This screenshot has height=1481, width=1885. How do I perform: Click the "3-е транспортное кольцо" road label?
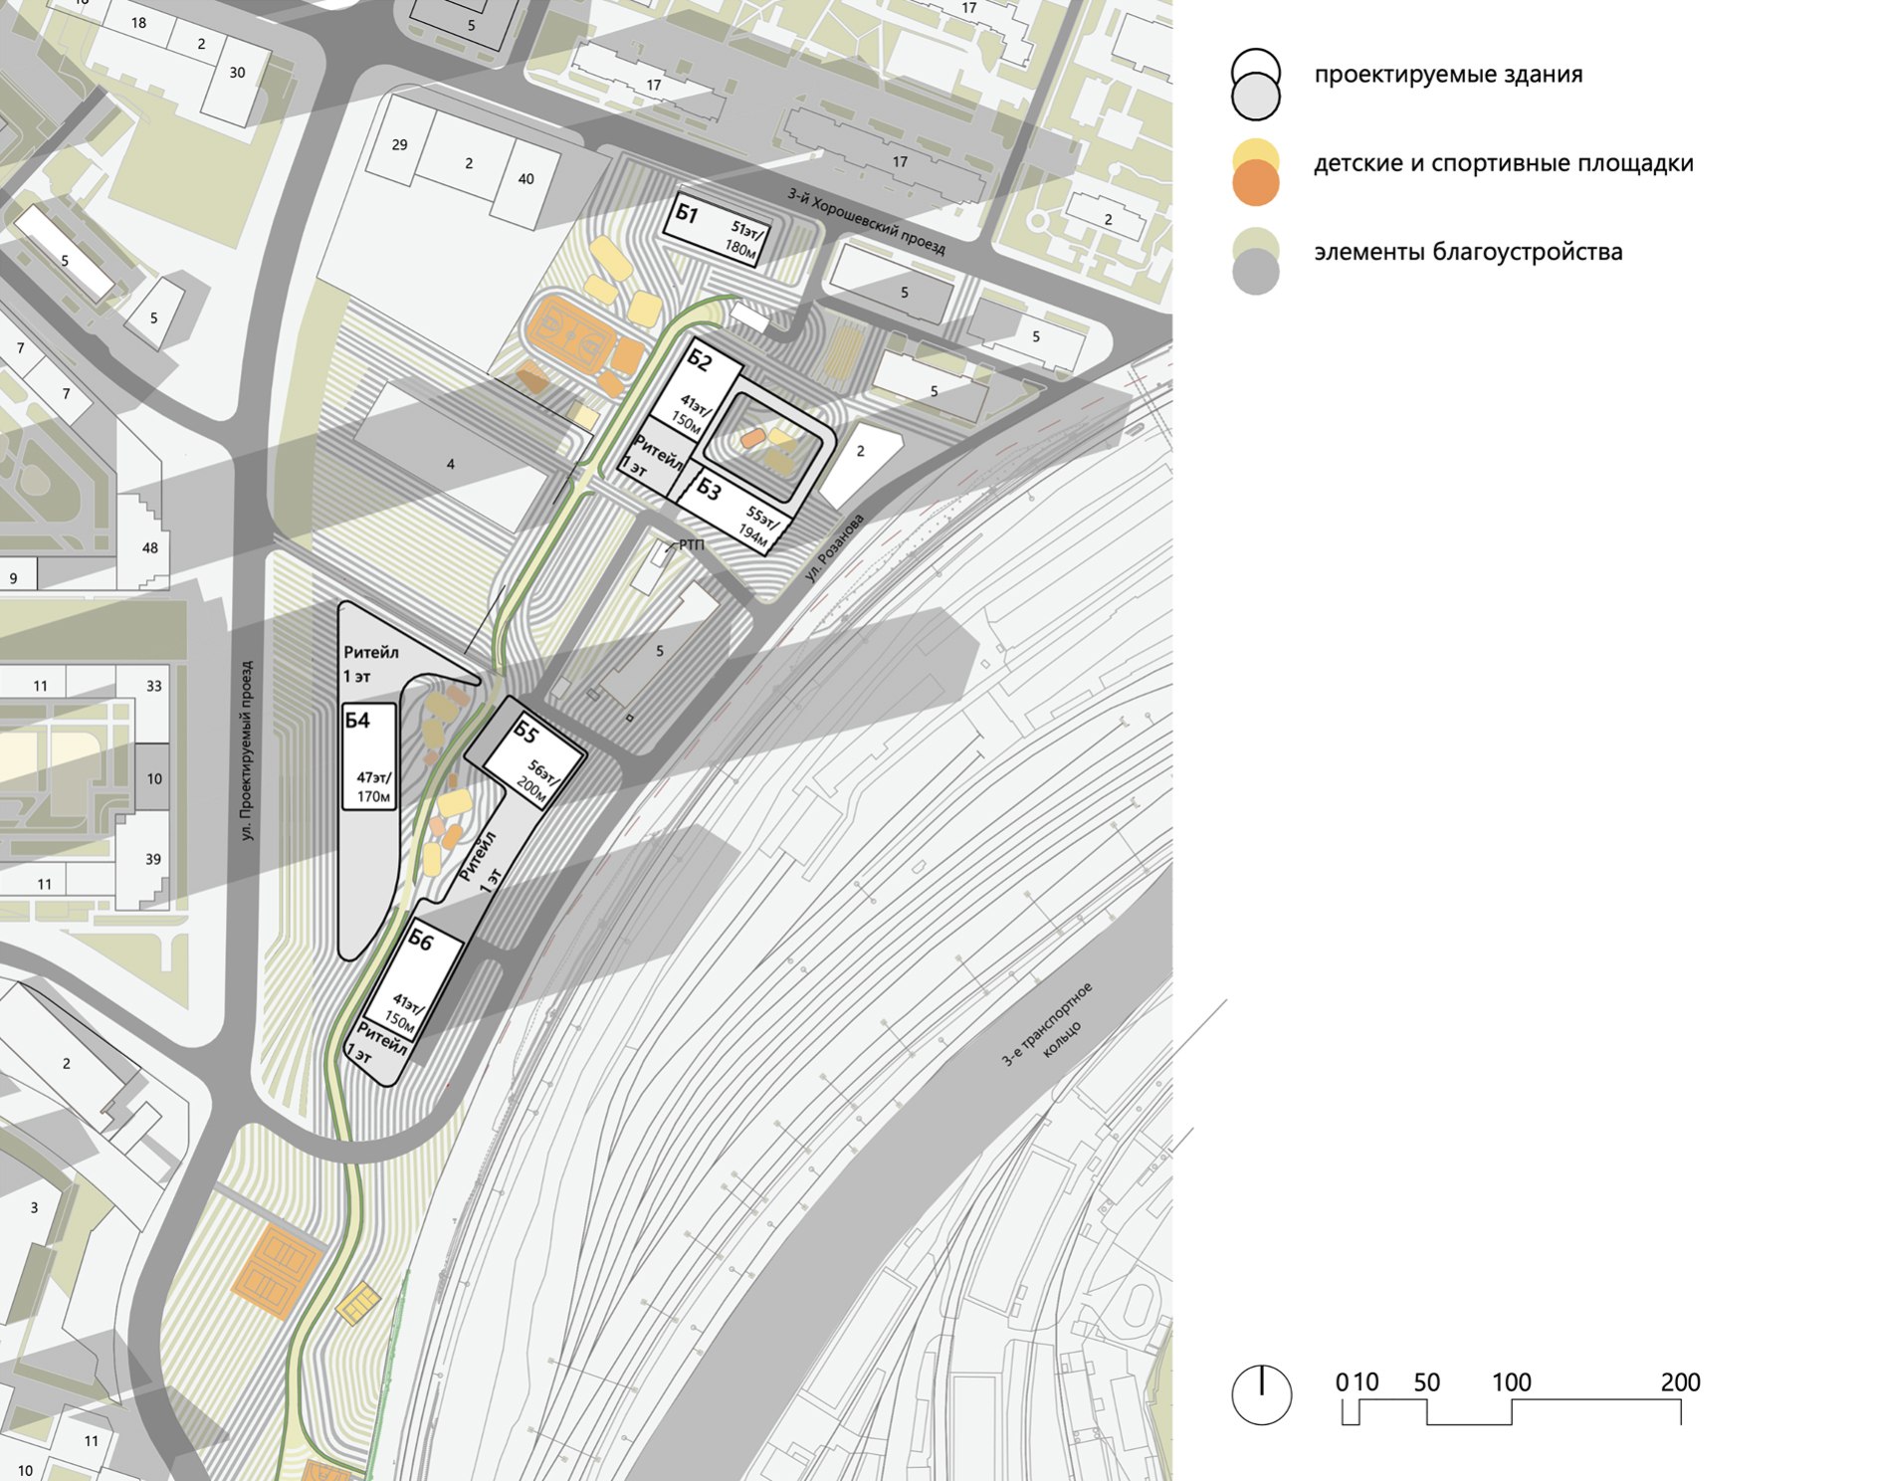(1047, 1025)
